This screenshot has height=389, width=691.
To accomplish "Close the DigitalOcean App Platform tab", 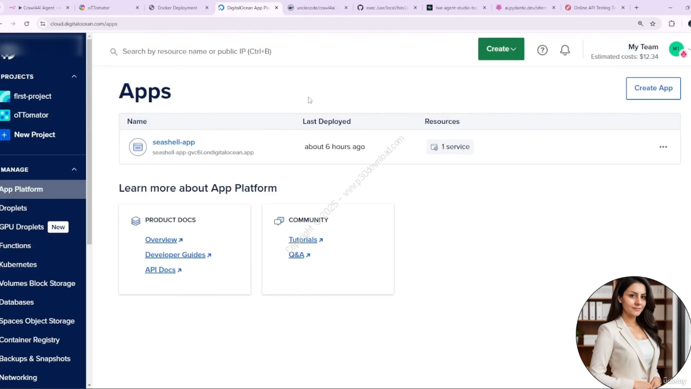I will tap(276, 8).
